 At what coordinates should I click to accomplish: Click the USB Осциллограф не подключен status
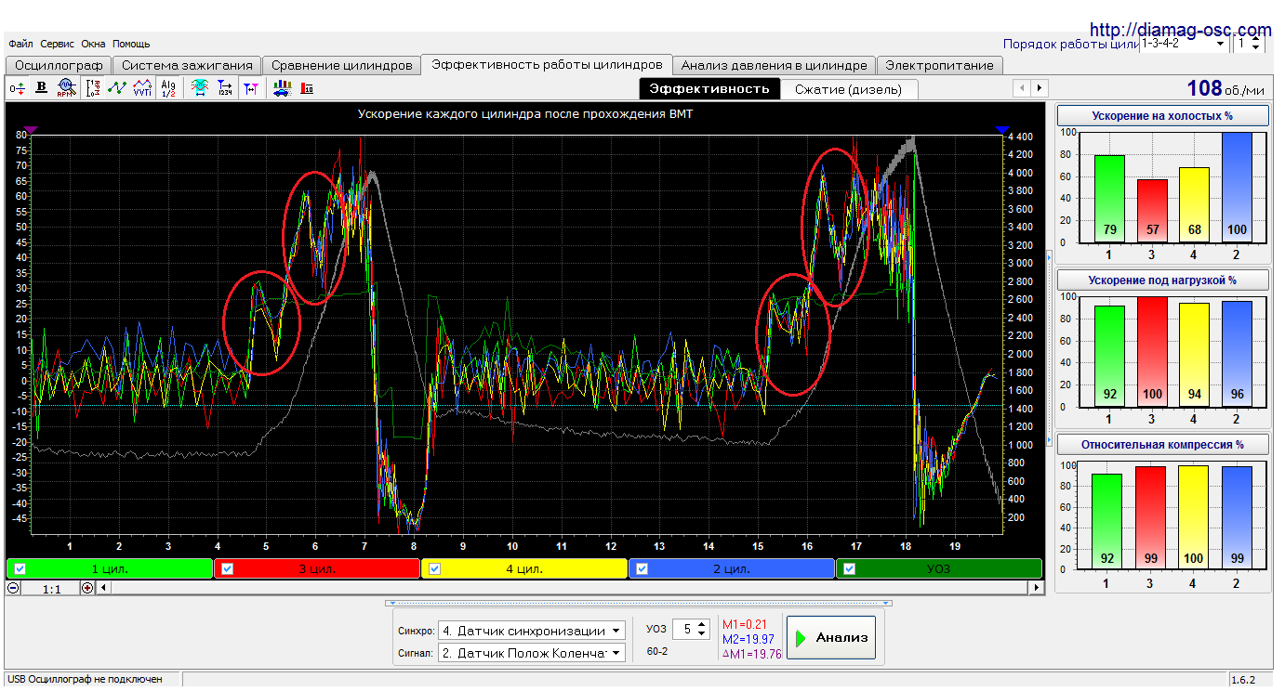tap(85, 680)
